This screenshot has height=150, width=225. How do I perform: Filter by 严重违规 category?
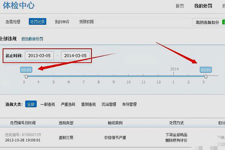tap(68, 104)
